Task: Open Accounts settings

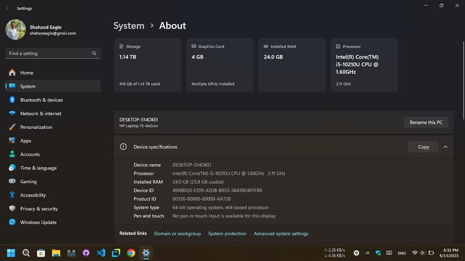Action: 53,154
